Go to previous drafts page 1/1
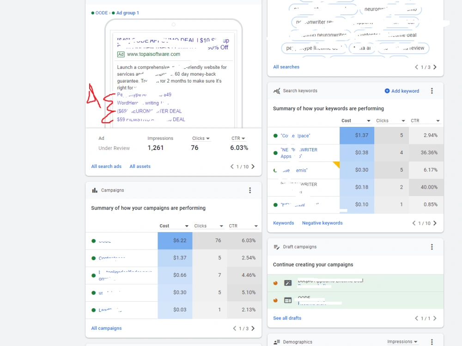The height and width of the screenshot is (346, 462). click(x=416, y=318)
